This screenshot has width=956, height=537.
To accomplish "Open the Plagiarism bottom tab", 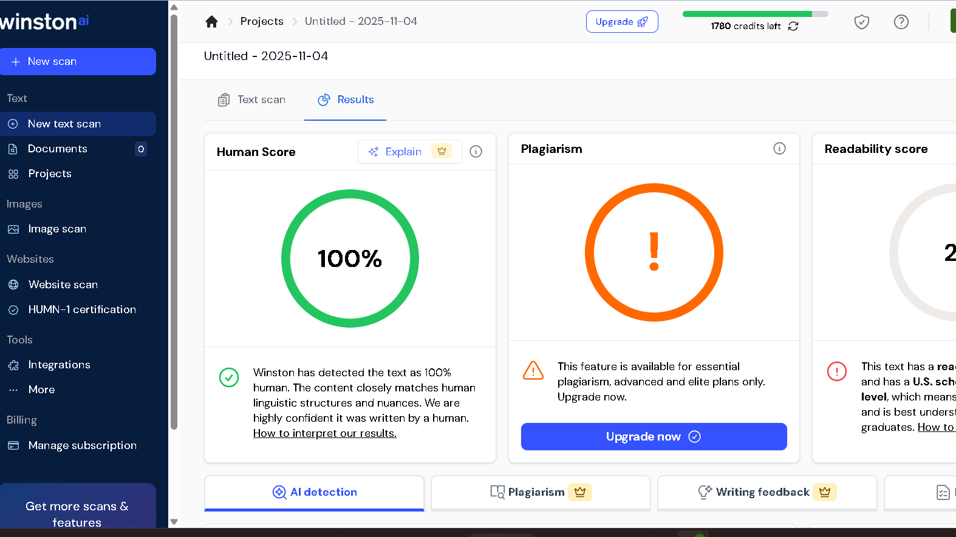I will [540, 492].
